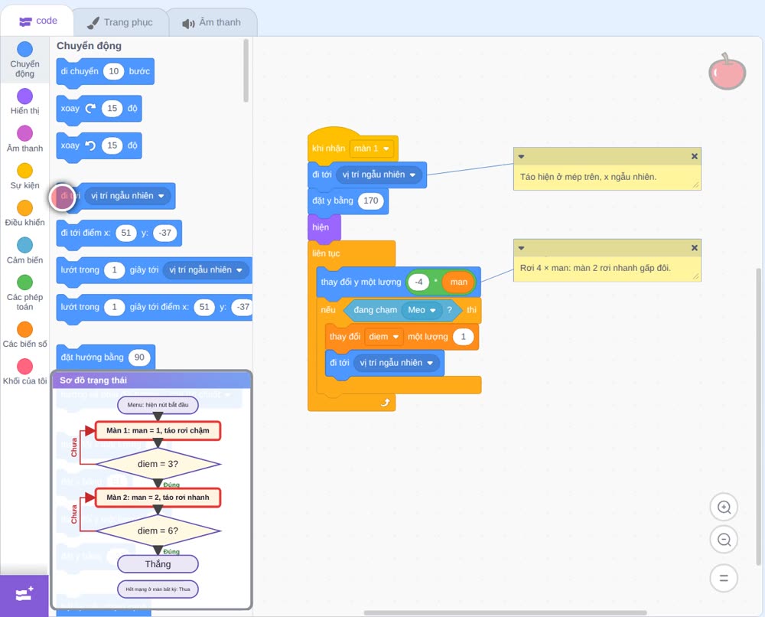This screenshot has width=765, height=617.
Task: Click the apple sprite watermark thumbnail
Action: [x=727, y=72]
